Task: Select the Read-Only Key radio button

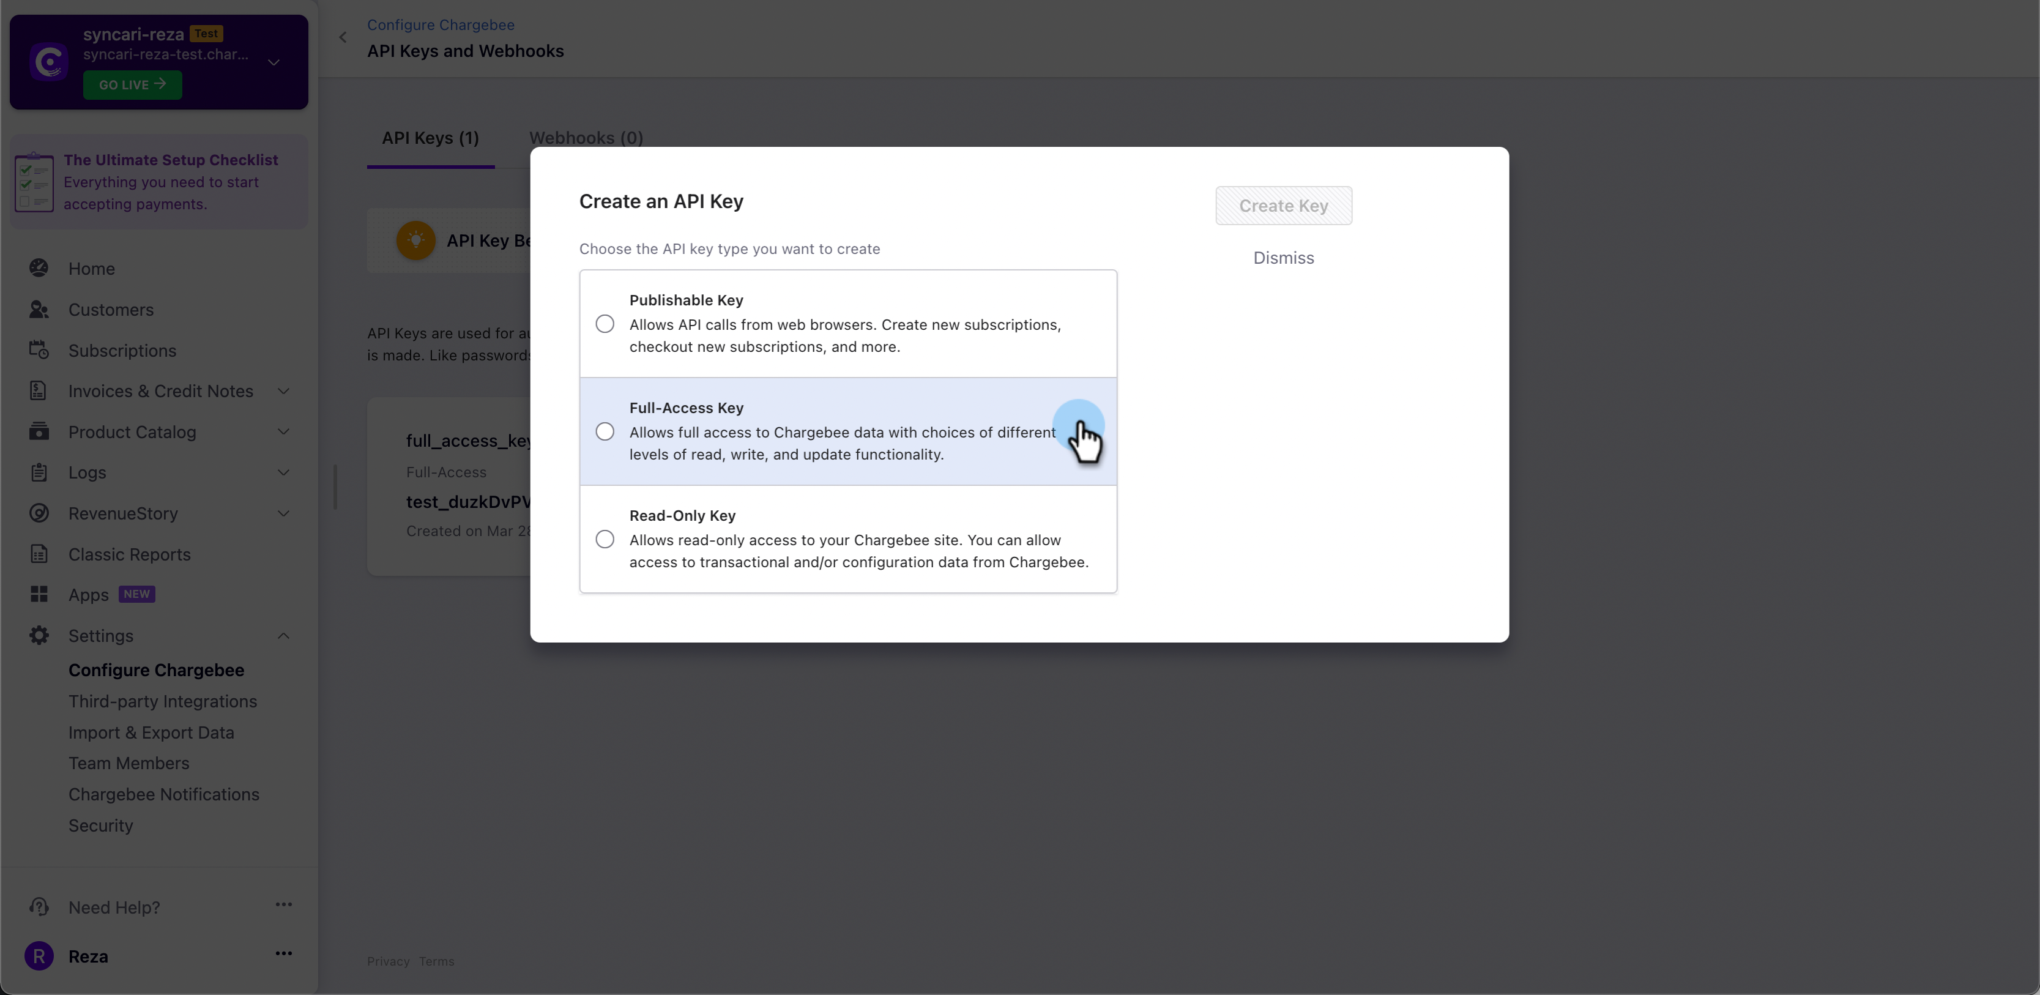Action: point(605,540)
